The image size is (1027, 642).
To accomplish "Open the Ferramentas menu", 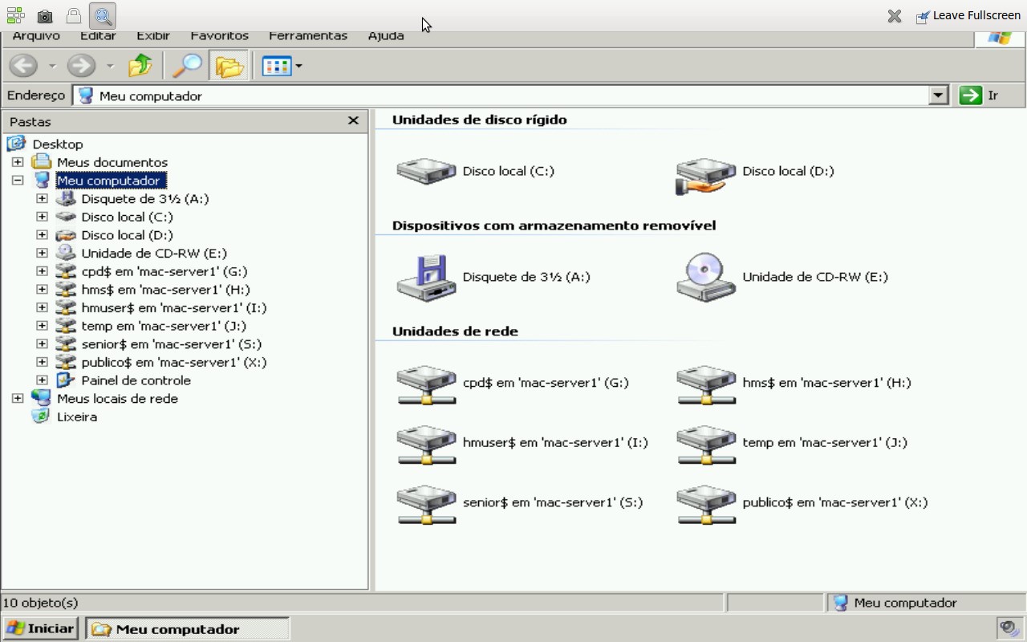I will [x=307, y=36].
